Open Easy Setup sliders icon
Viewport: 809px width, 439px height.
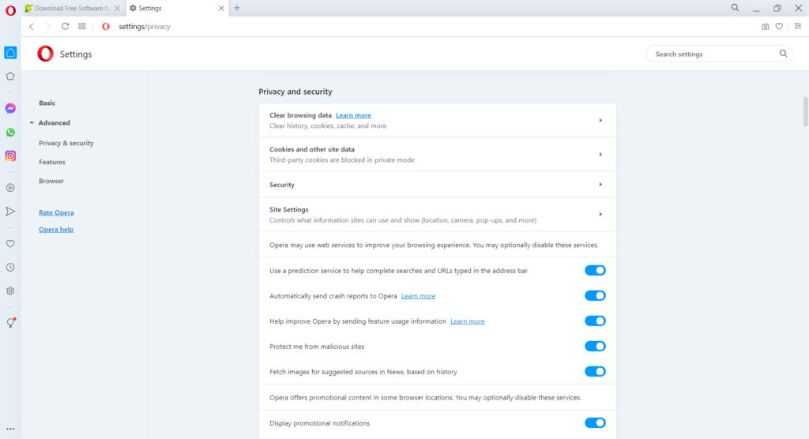(x=798, y=26)
